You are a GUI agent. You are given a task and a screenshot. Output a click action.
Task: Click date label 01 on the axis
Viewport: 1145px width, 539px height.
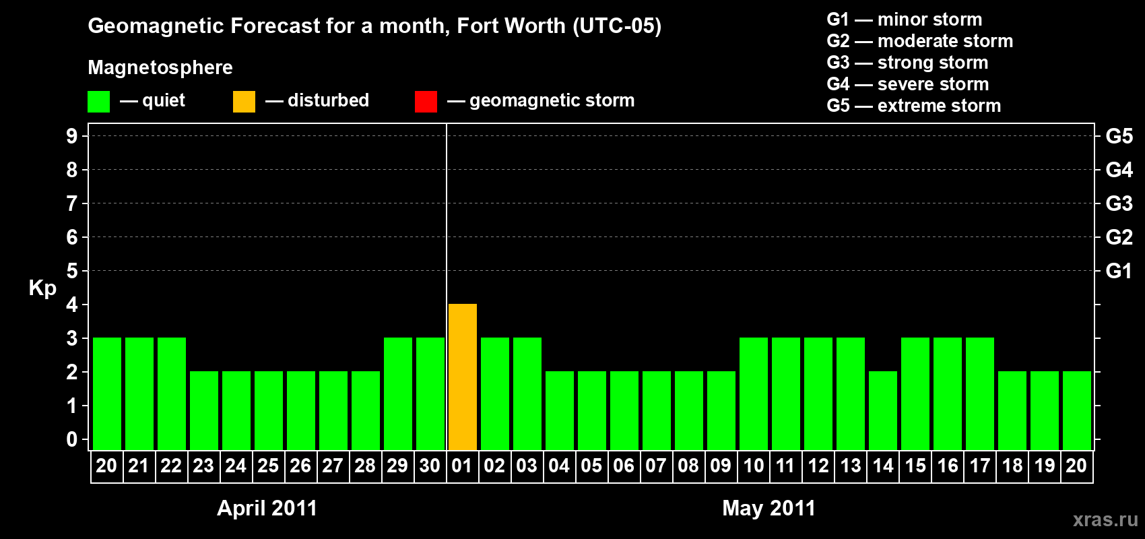[x=462, y=466]
